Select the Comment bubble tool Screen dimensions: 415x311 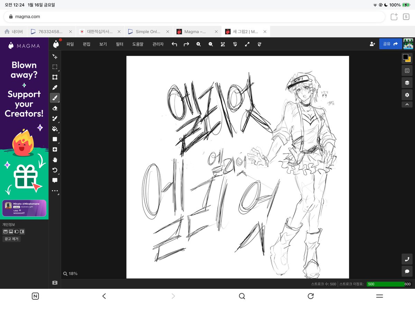55,181
